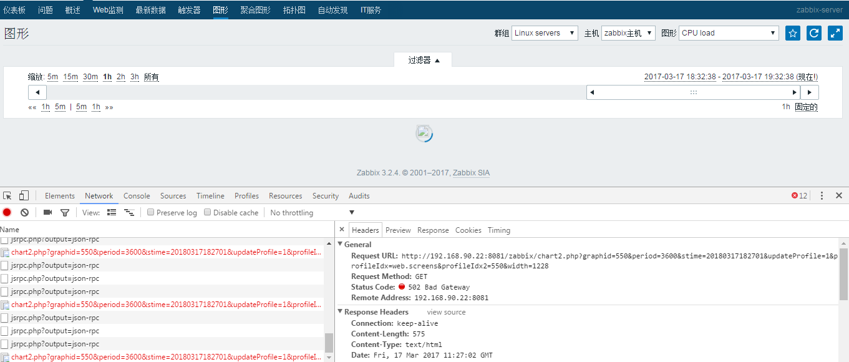849x362 pixels.
Task: Open the Linux servers group dropdown
Action: pos(544,32)
